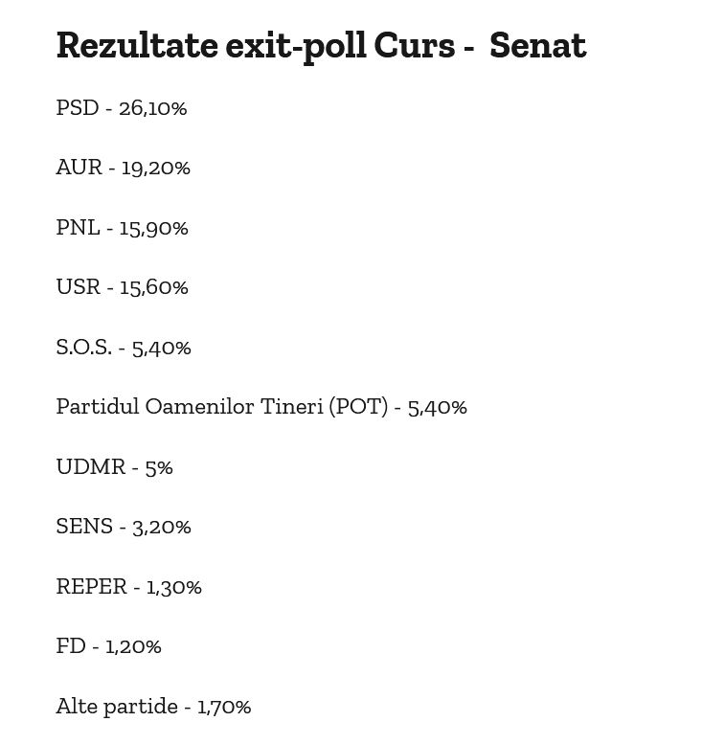The width and height of the screenshot is (725, 744).
Task: Click the AUR - 19,20% result
Action: coord(123,168)
